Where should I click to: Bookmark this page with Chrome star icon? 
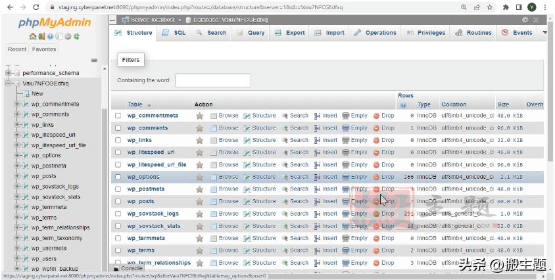click(x=490, y=7)
